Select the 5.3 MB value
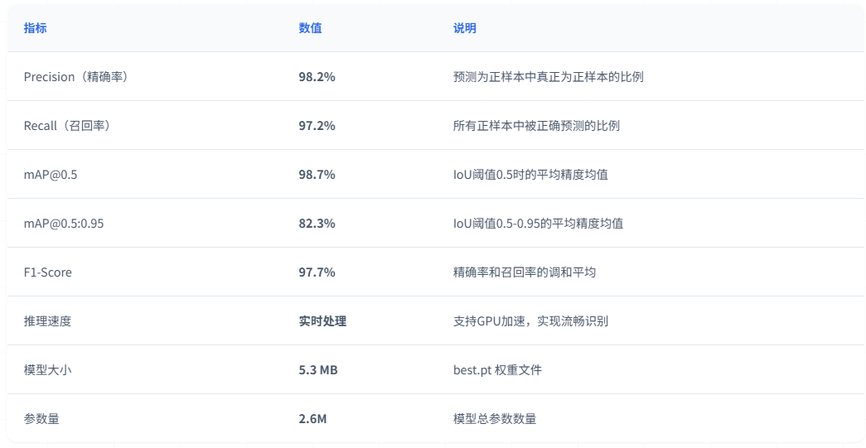This screenshot has width=866, height=448. coord(318,370)
